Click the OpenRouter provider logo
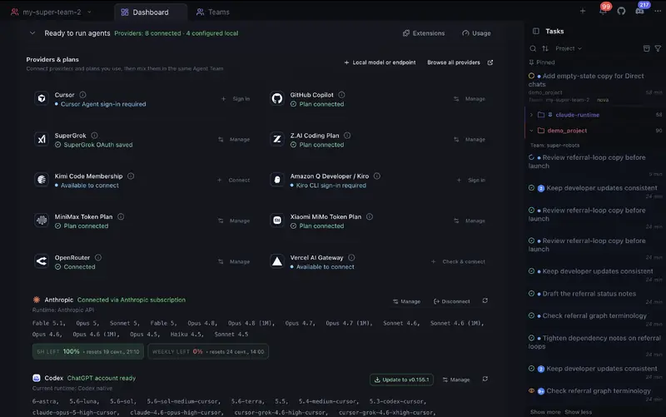Screen dimensions: 666x417 point(42,261)
